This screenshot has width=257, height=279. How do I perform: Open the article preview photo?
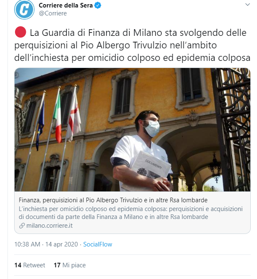pyautogui.click(x=132, y=130)
